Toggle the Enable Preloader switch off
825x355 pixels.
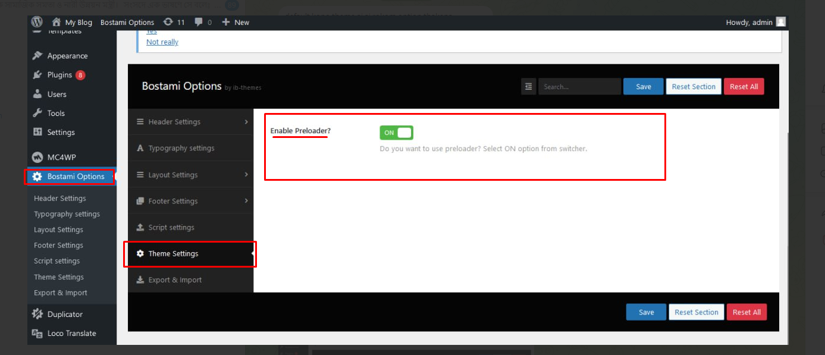tap(396, 133)
